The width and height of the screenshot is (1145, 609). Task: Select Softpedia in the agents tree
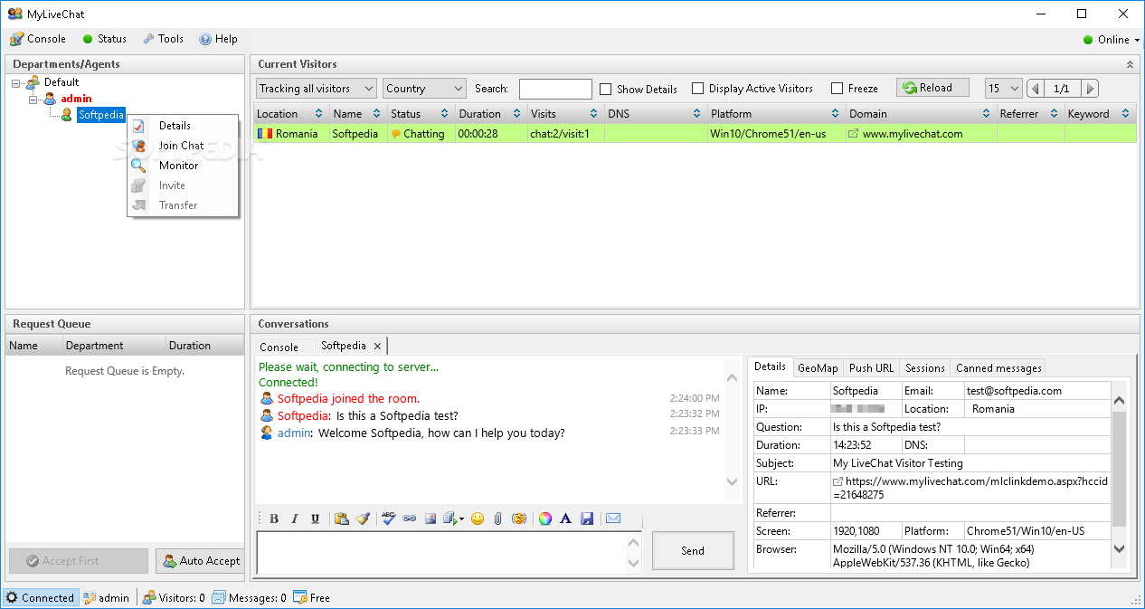pyautogui.click(x=100, y=115)
